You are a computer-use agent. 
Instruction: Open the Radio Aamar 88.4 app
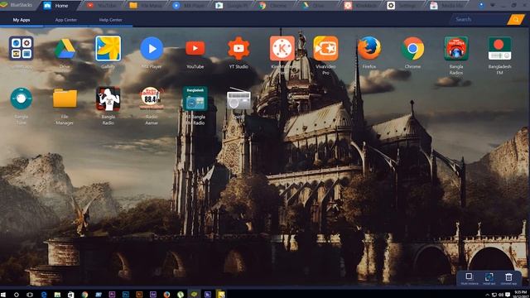[152, 98]
